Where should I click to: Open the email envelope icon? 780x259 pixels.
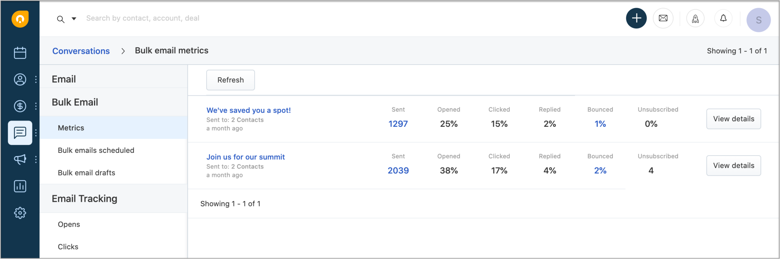click(x=663, y=18)
